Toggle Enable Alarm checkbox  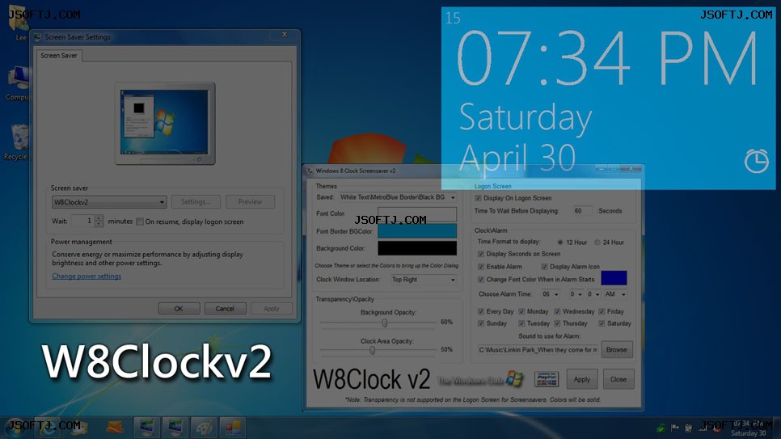[x=481, y=267]
